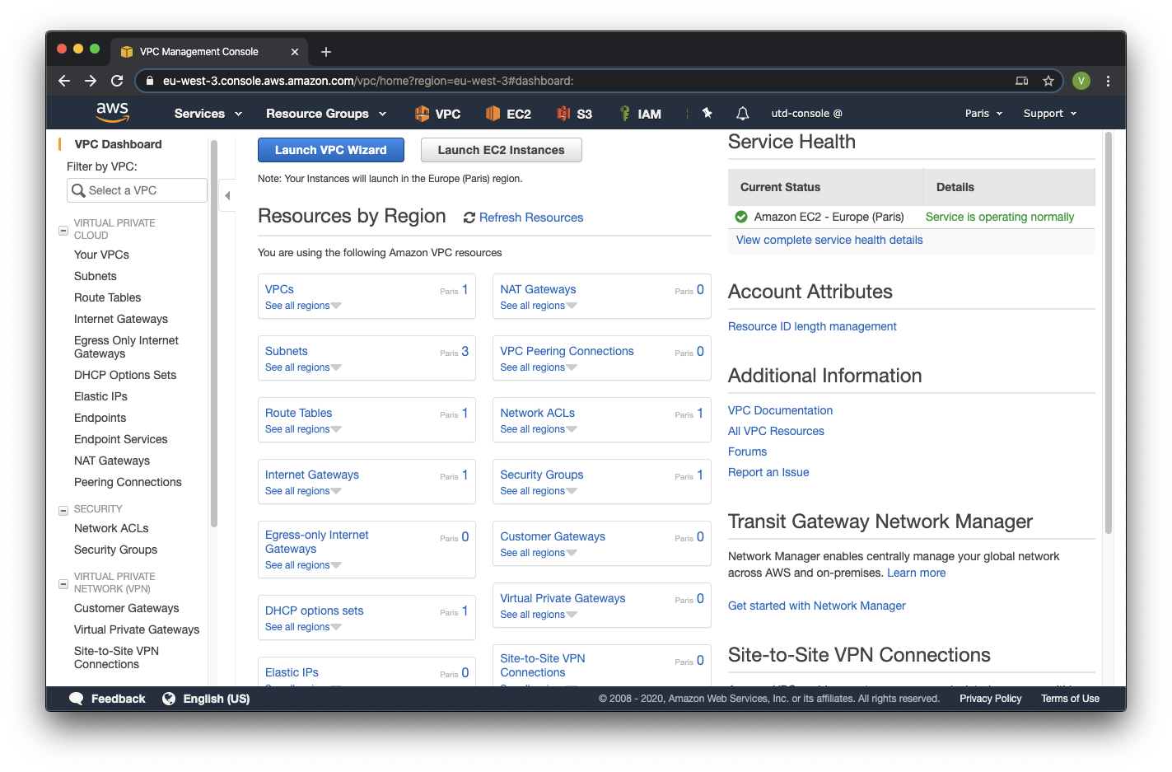Click Launch EC2 Instances button
The image size is (1172, 772).
(x=501, y=150)
